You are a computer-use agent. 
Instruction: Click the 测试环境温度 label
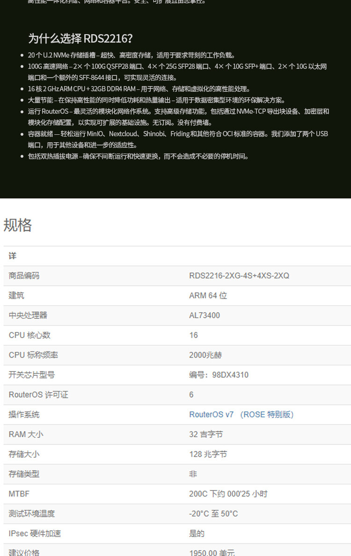click(x=32, y=514)
